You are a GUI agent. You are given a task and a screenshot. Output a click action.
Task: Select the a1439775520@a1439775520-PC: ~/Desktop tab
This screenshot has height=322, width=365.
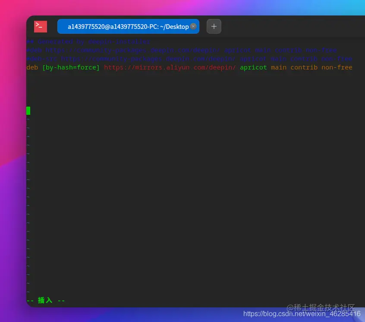pyautogui.click(x=128, y=26)
